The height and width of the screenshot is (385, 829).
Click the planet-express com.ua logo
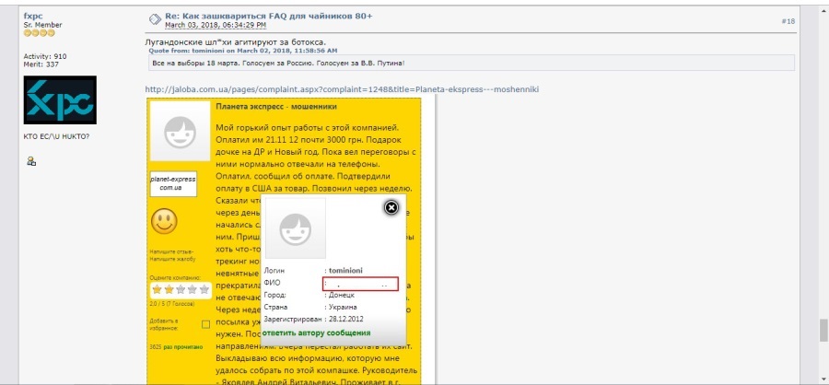[x=173, y=183]
